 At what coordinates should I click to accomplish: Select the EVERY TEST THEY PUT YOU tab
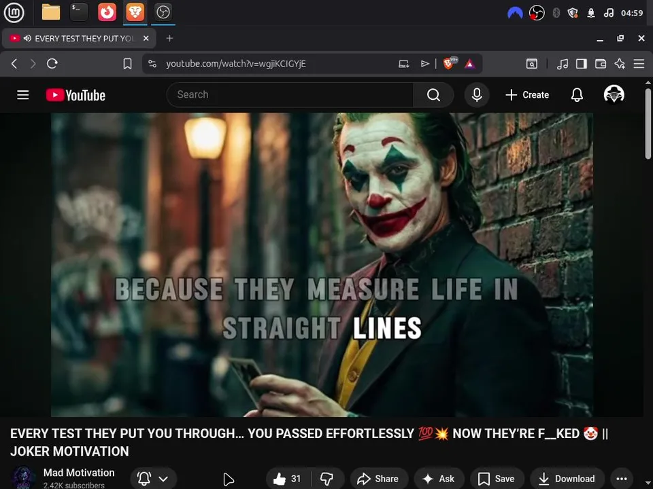click(x=79, y=38)
